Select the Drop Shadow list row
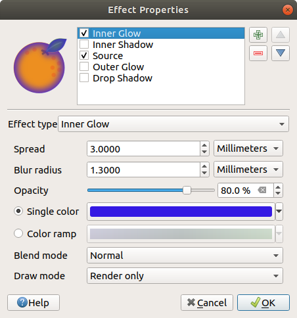Screen dimensions: 297x318 click(161, 78)
